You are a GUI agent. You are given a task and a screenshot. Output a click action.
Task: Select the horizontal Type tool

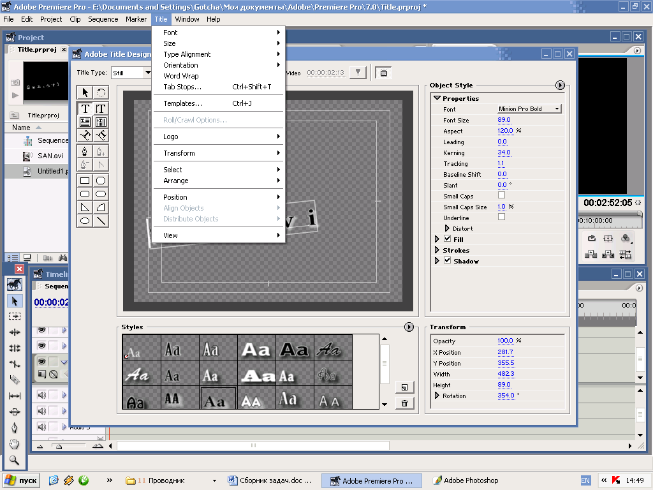click(x=85, y=108)
